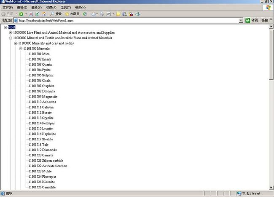The width and height of the screenshot is (274, 198).
Task: Open the Mail button dropdown arrow
Action: coord(97,14)
